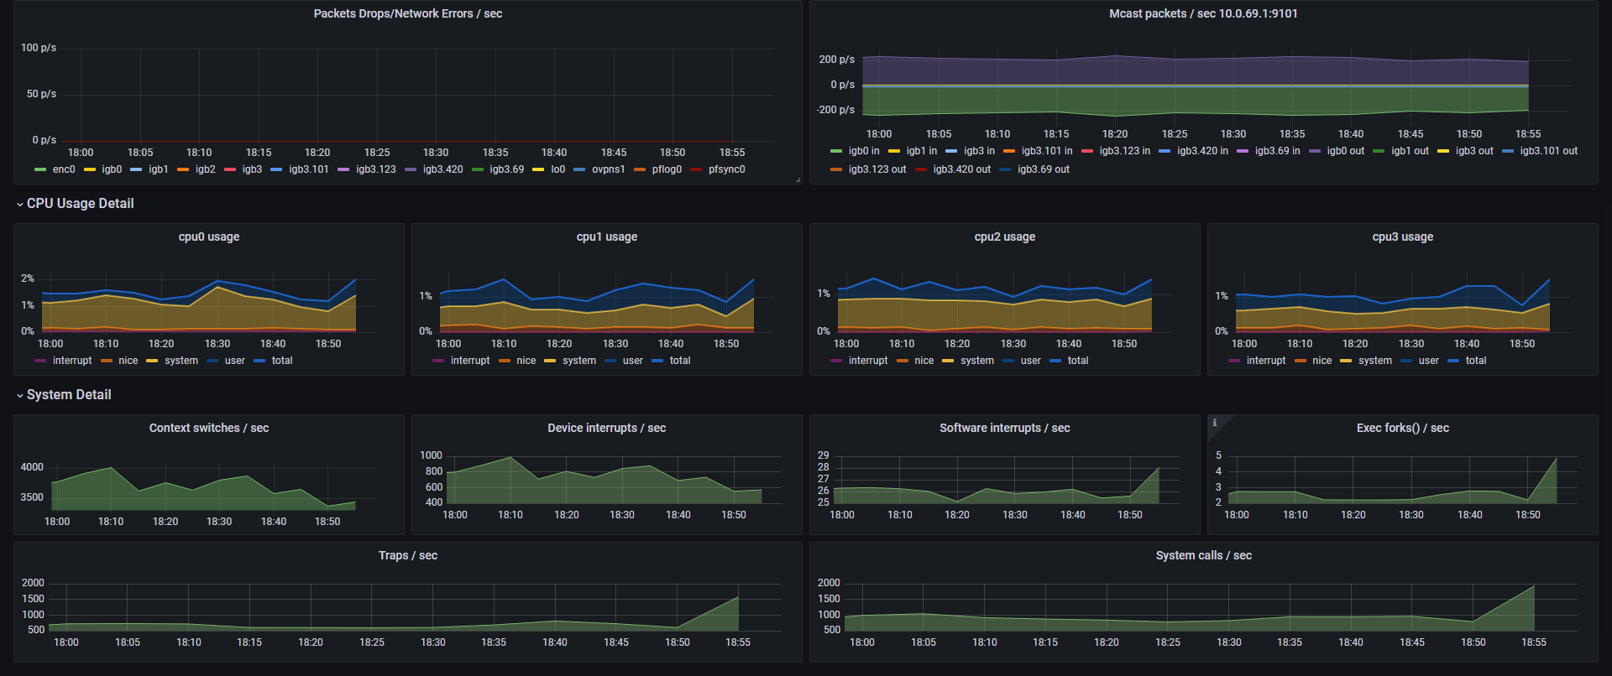Toggle total series in cpu0 usage legend
Viewport: 1612px width, 676px height.
[x=282, y=361]
